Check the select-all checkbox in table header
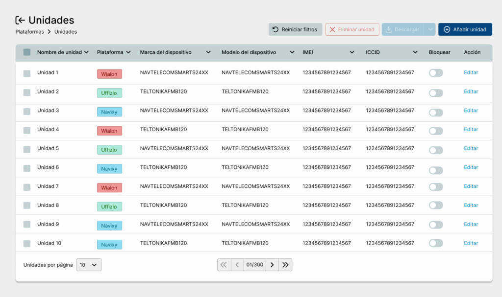502x297 pixels. [27, 52]
